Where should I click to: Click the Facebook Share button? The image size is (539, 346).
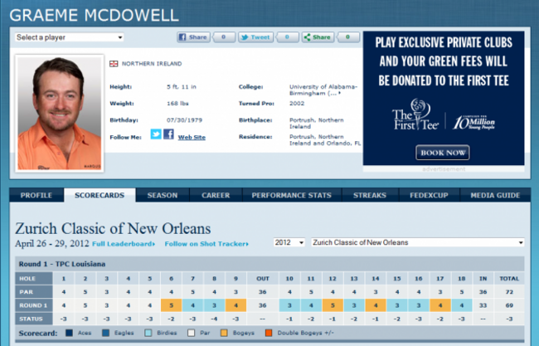[x=193, y=37]
